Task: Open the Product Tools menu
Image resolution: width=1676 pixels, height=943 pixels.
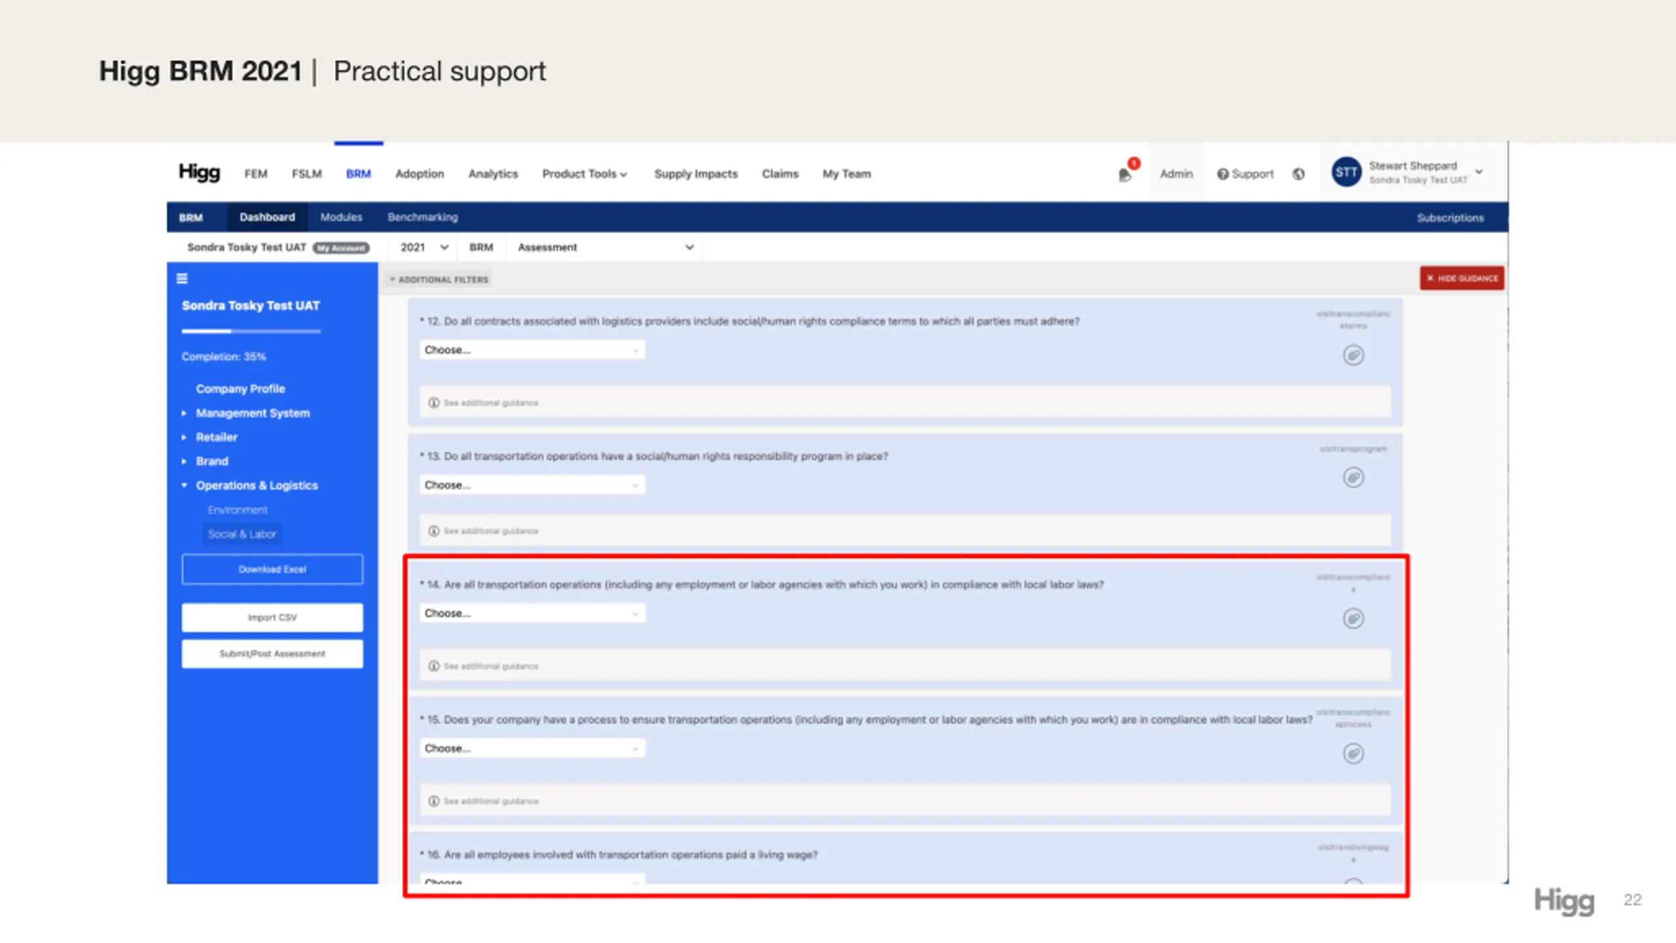Action: pyautogui.click(x=585, y=174)
